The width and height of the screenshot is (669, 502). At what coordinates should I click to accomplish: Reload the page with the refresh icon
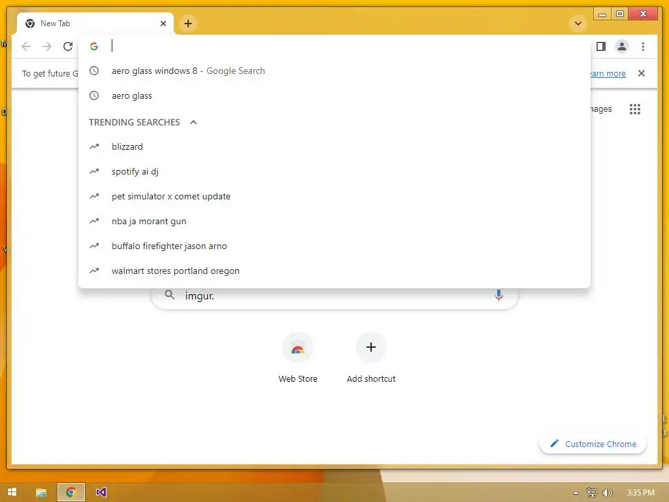click(x=68, y=46)
